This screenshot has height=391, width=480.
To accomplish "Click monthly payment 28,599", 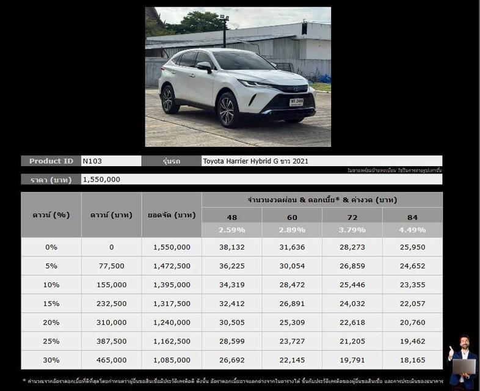I will click(x=231, y=342).
